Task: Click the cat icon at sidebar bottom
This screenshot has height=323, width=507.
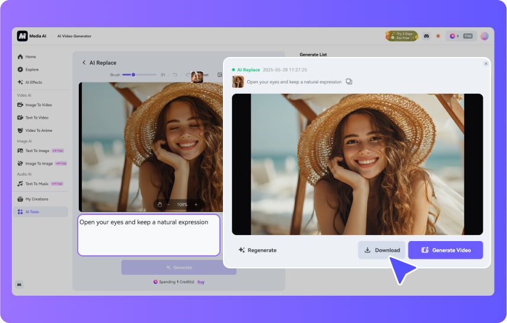Action: tap(19, 284)
